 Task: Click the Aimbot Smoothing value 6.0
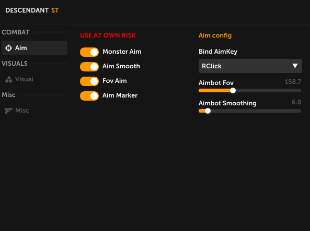(x=296, y=102)
